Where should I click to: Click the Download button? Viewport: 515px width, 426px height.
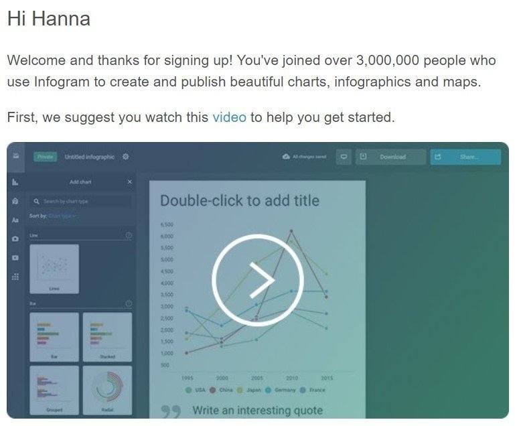click(391, 157)
